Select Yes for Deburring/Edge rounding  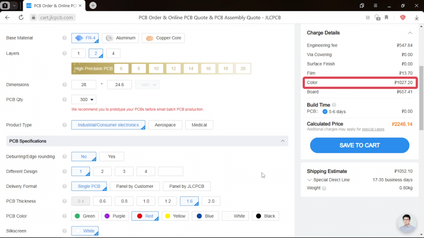click(x=112, y=157)
